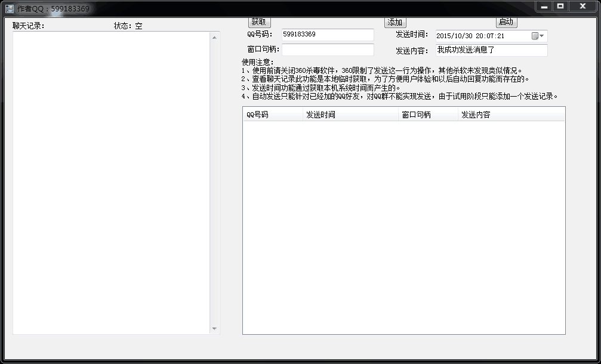Open the 发送时间 calendar dropdown
Viewport: 601px width, 364px height.
[541, 36]
